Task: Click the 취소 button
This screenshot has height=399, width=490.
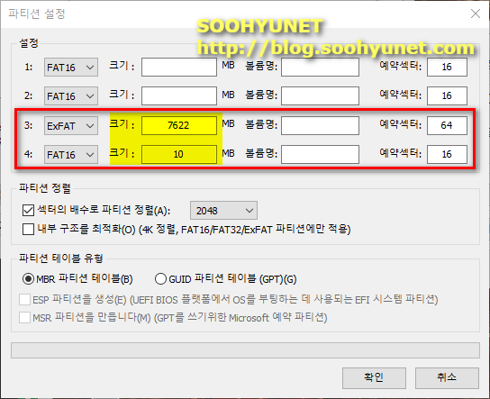Action: pyautogui.click(x=447, y=377)
